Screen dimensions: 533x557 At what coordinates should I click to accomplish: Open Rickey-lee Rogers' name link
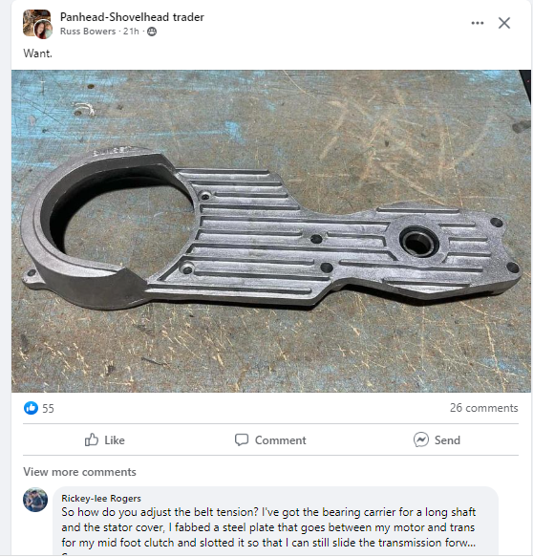101,499
